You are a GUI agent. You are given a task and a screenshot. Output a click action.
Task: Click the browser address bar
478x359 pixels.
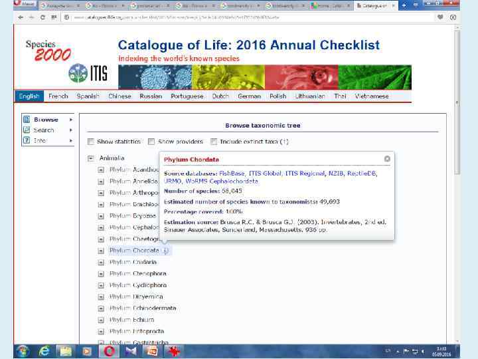[250, 17]
